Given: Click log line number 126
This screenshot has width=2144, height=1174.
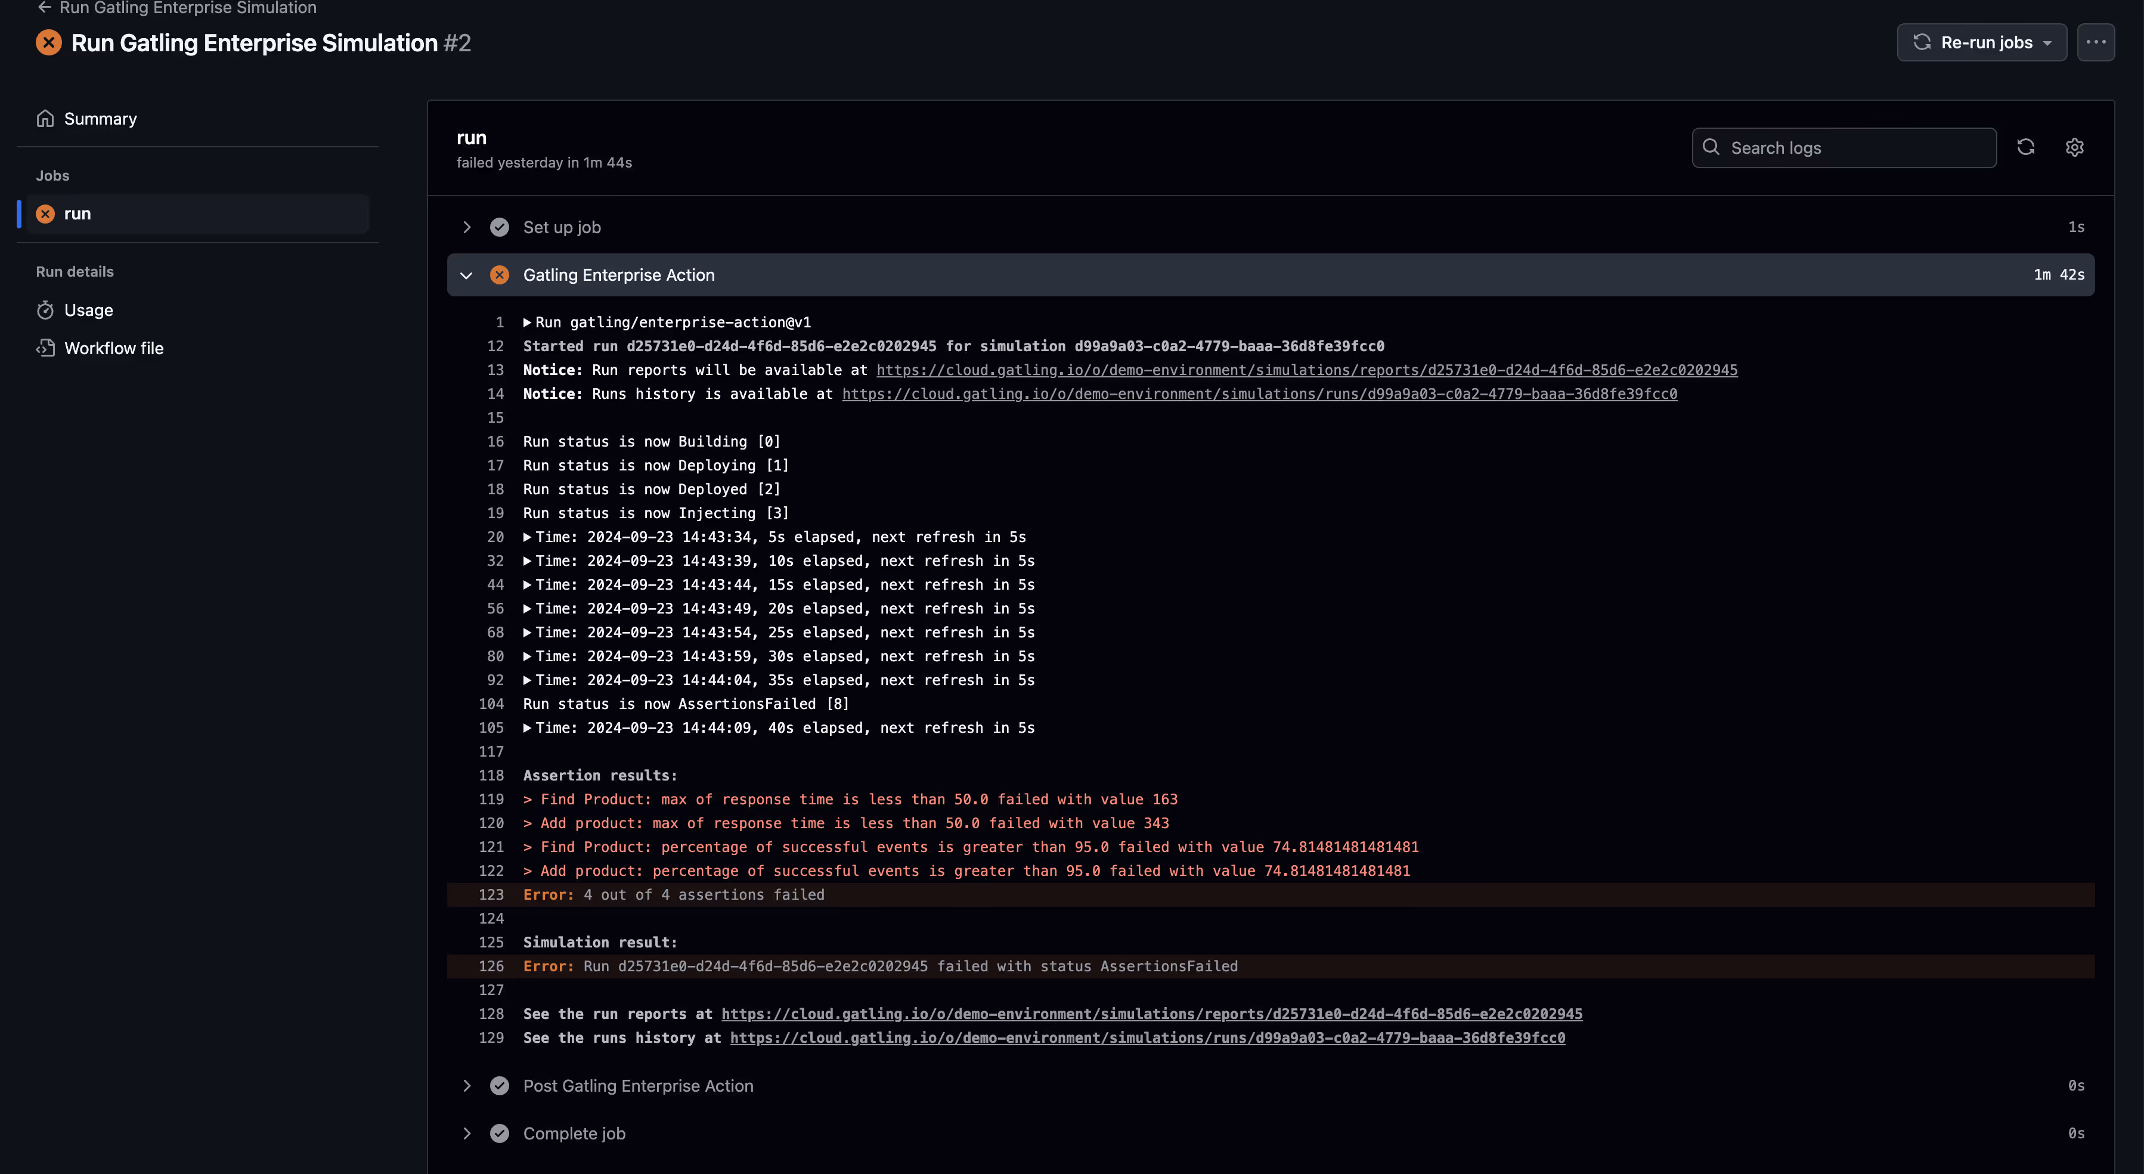Looking at the screenshot, I should [x=491, y=967].
